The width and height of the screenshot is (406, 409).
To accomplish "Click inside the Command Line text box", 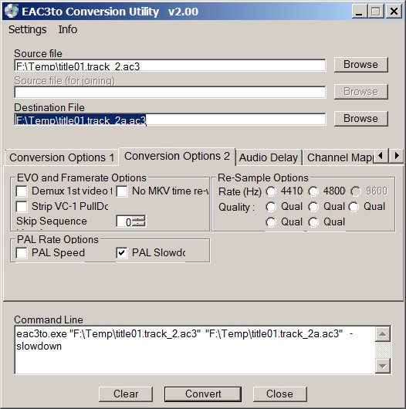I will pos(195,350).
